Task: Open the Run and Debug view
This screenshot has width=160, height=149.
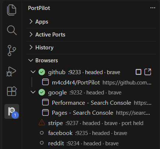Action: pyautogui.click(x=11, y=72)
